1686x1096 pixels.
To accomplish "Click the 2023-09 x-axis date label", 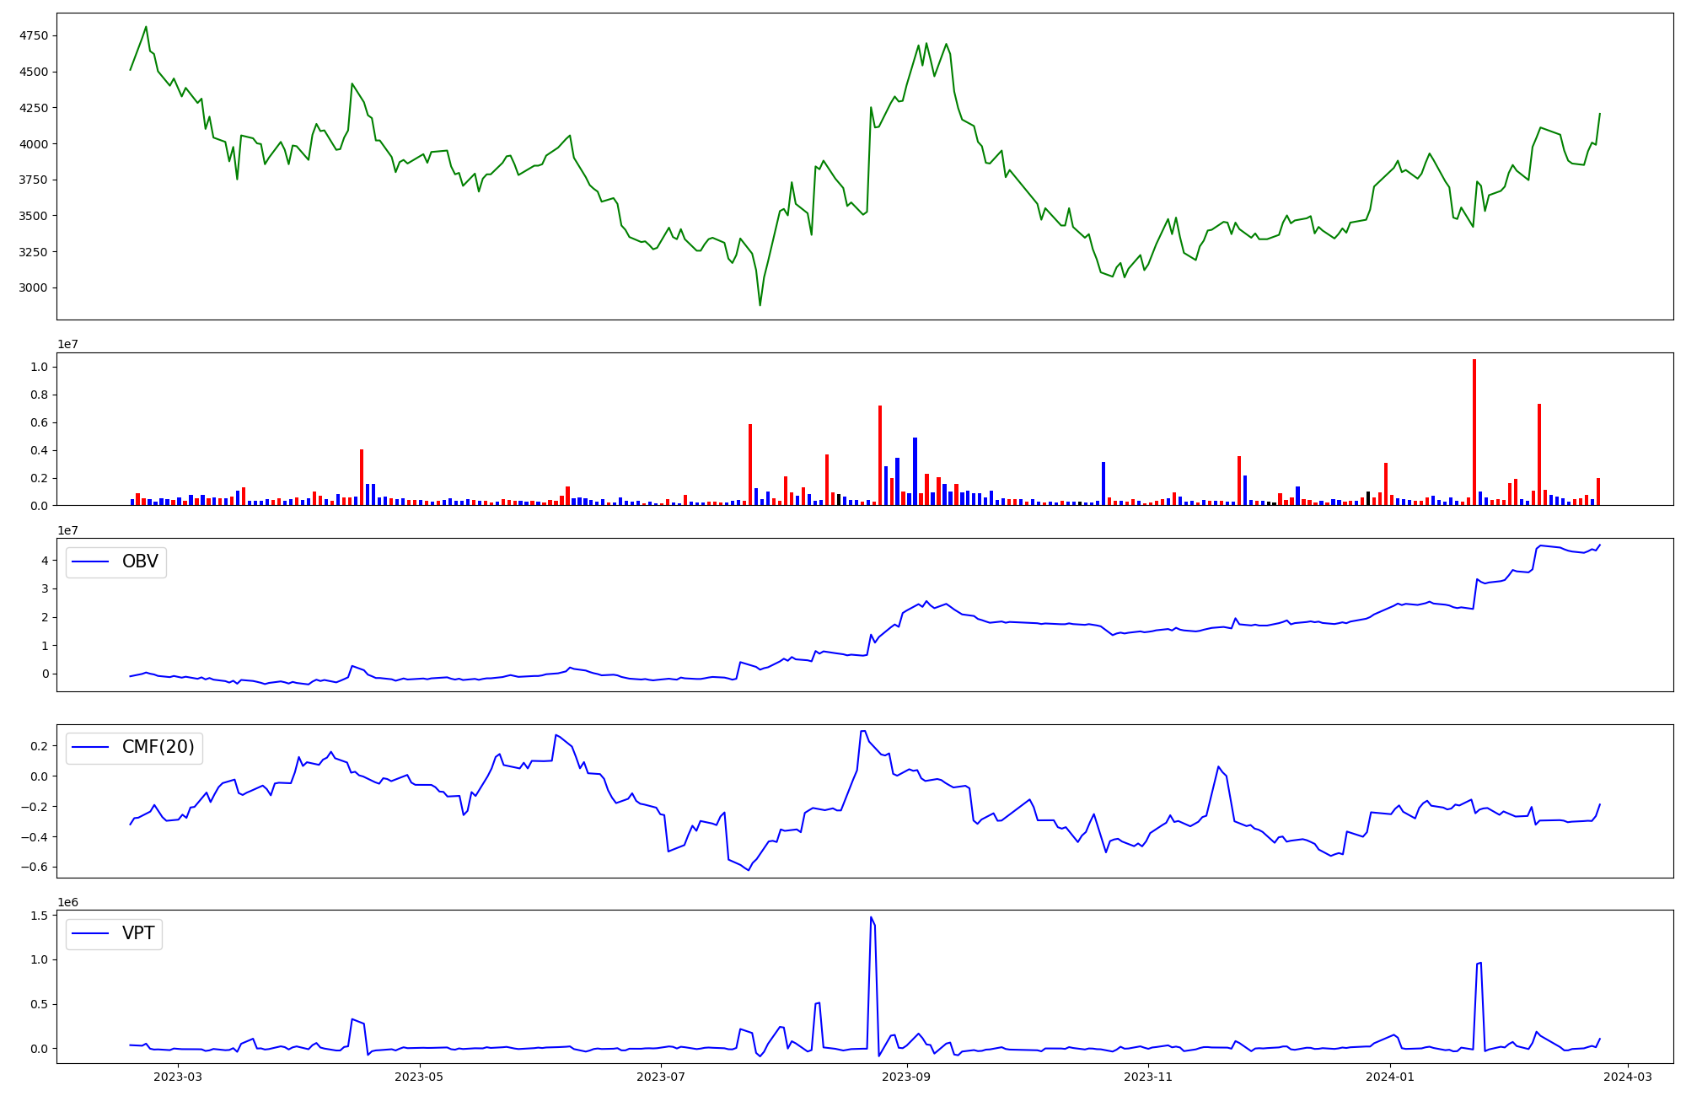I will (x=907, y=1077).
